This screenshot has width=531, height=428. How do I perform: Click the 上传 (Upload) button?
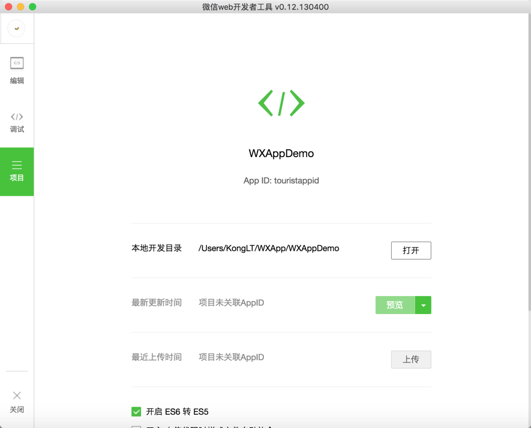click(x=411, y=359)
